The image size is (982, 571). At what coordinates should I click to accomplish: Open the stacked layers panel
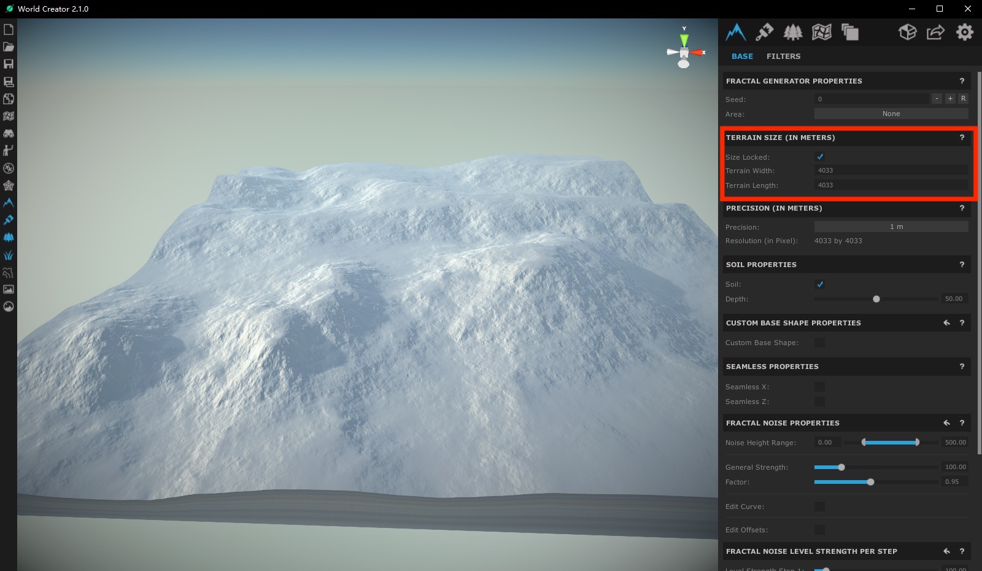850,32
